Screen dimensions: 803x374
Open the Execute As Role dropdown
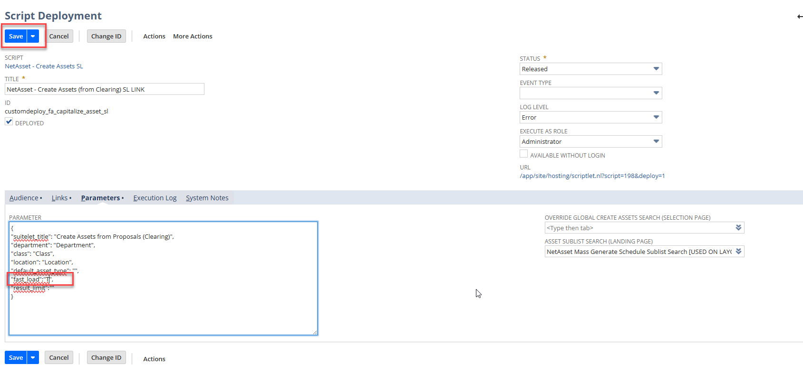[656, 142]
